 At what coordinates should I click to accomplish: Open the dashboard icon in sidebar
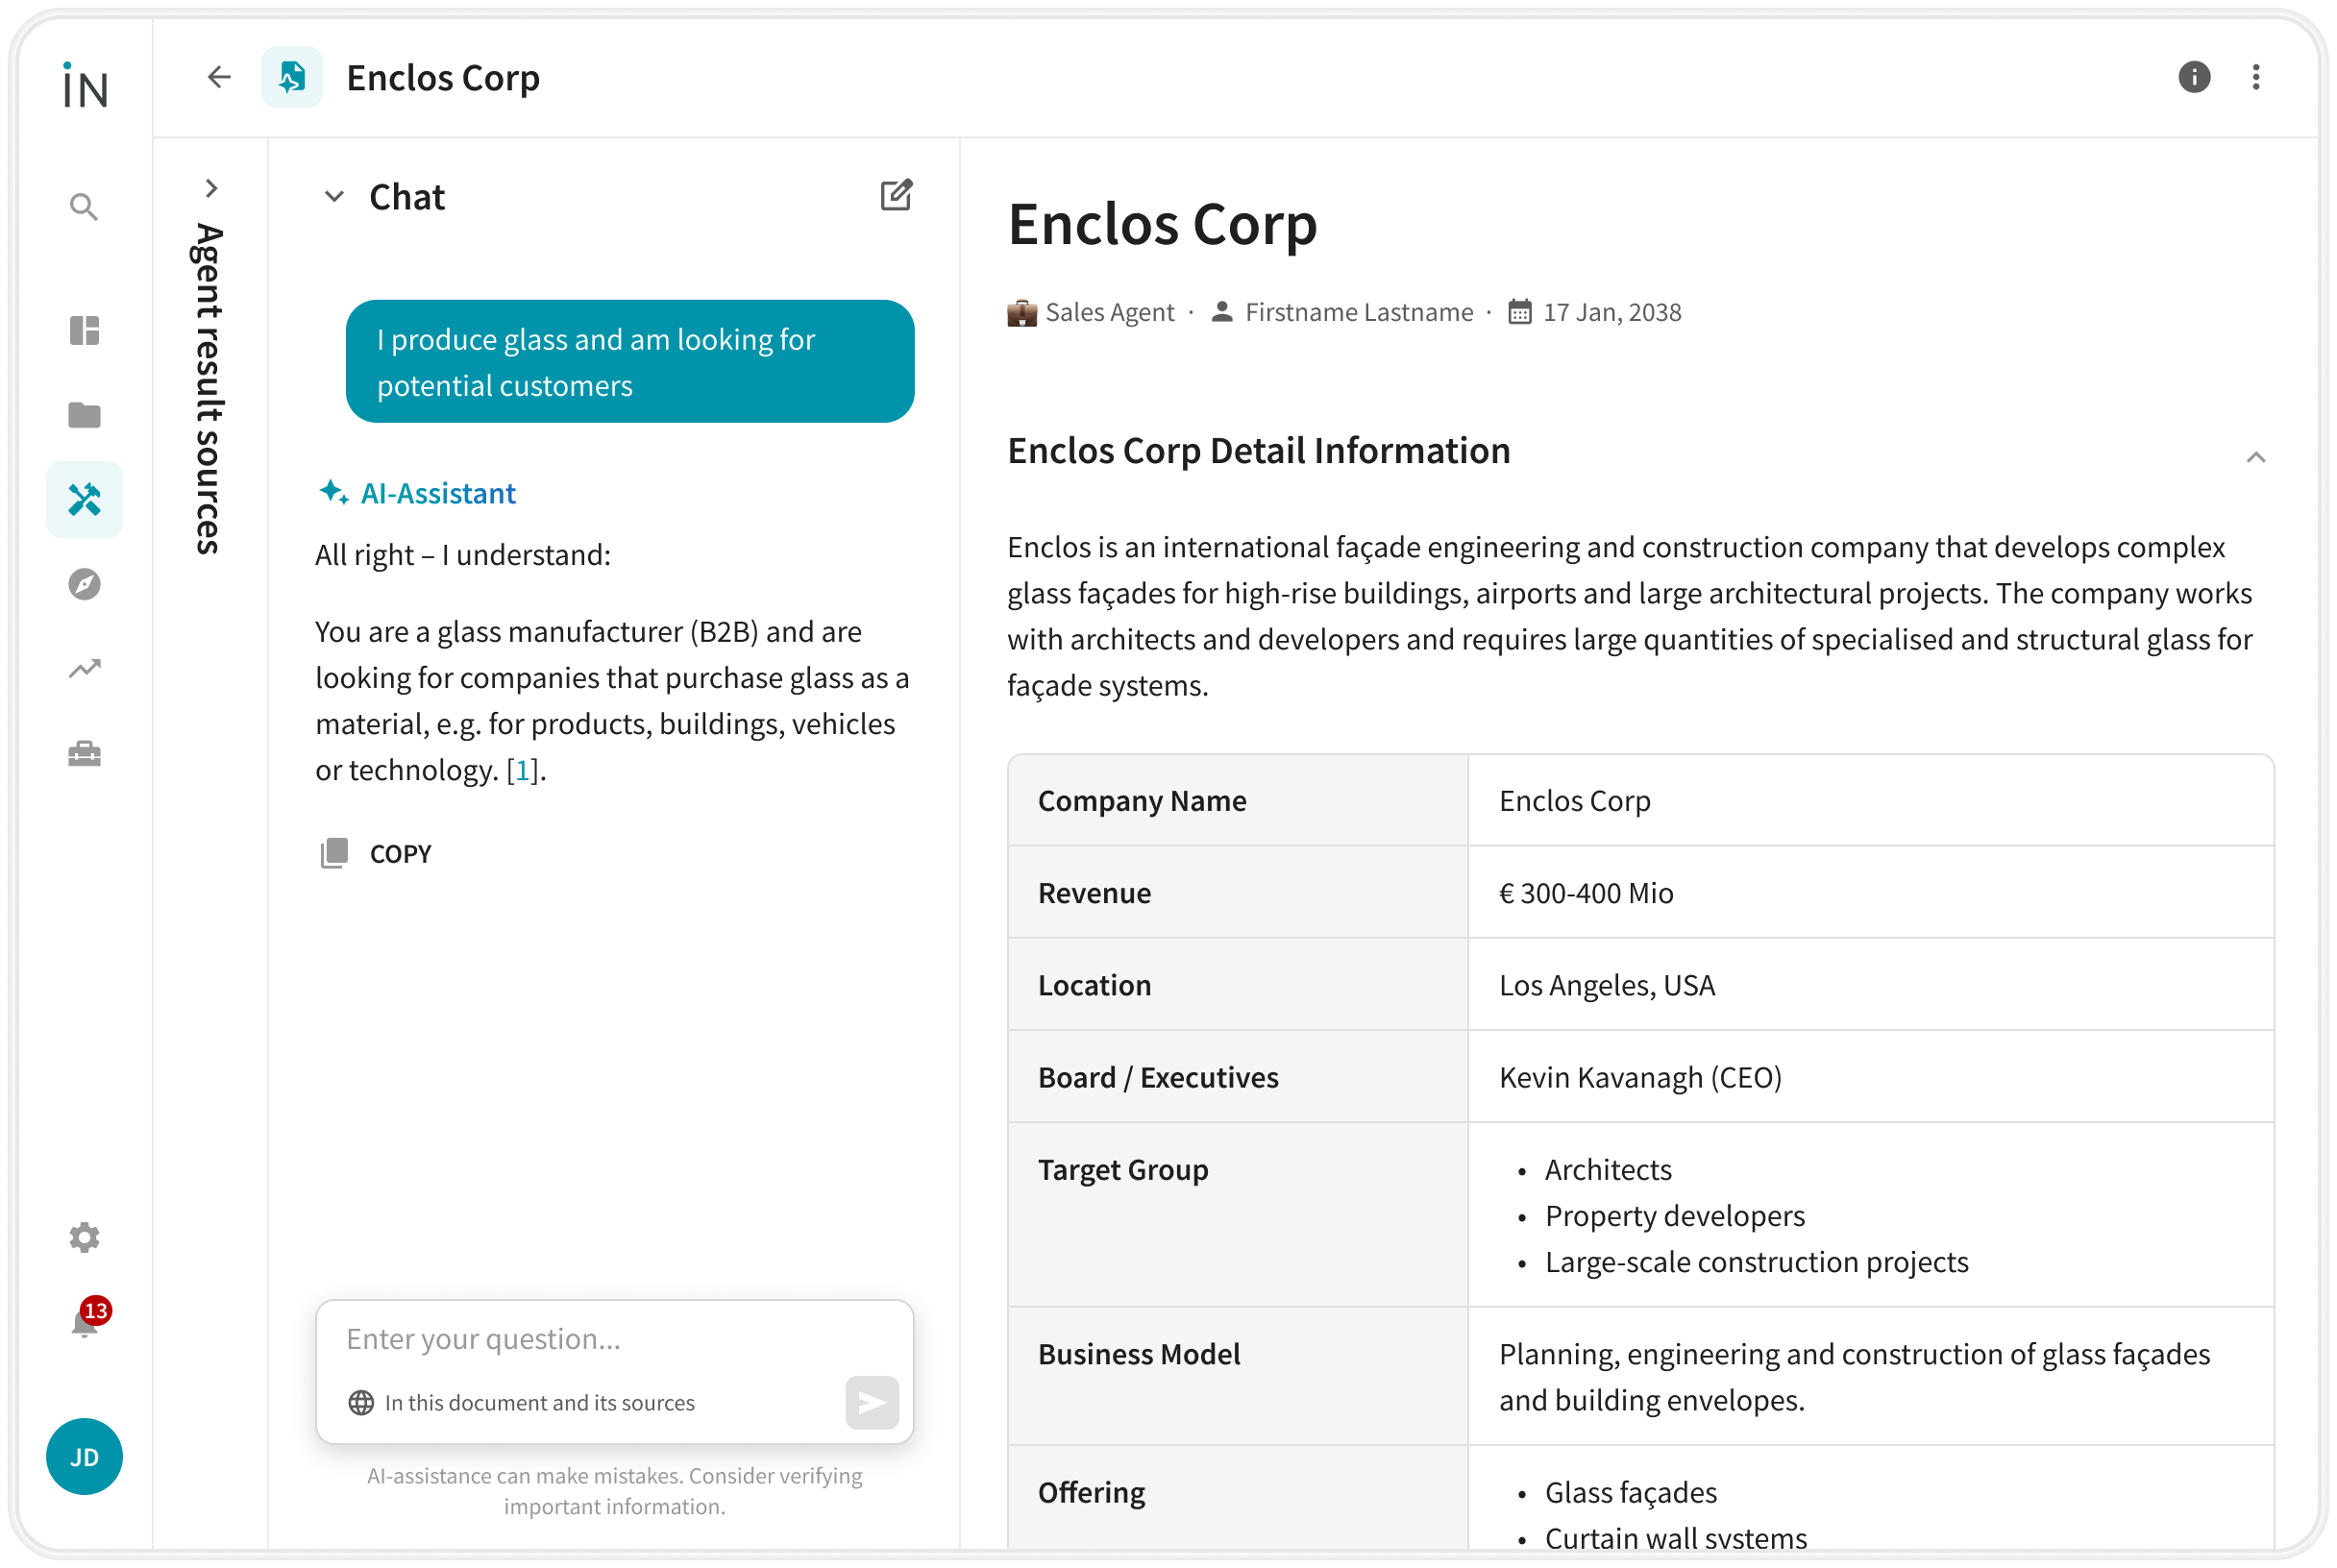84,330
